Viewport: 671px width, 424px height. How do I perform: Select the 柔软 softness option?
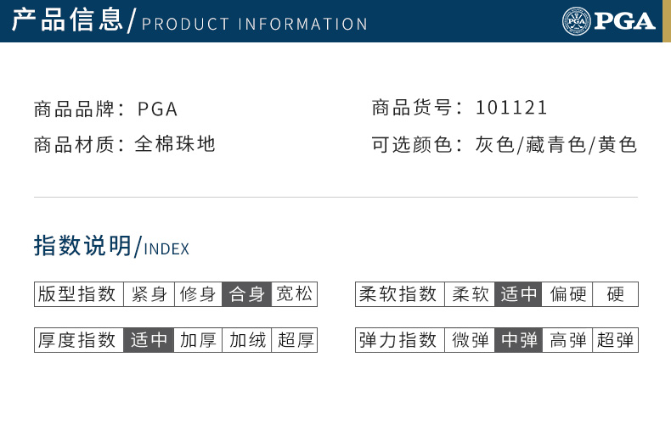pyautogui.click(x=470, y=294)
